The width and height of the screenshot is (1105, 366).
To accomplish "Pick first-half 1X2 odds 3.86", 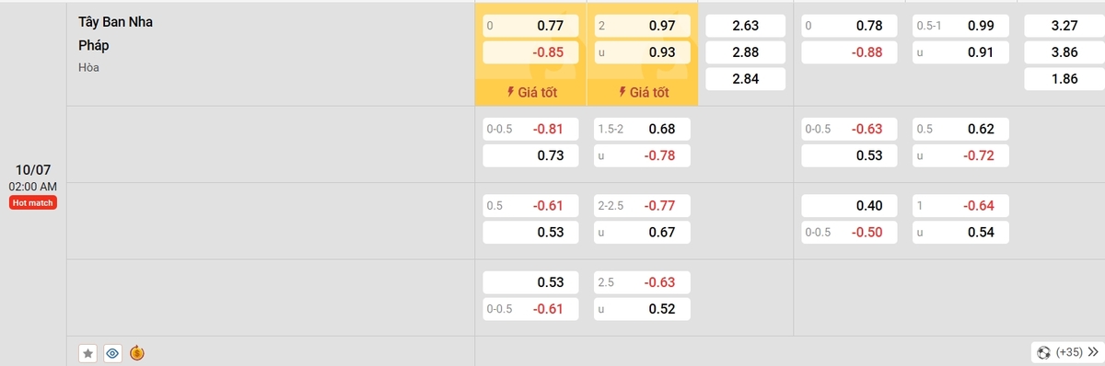I will click(x=1064, y=52).
